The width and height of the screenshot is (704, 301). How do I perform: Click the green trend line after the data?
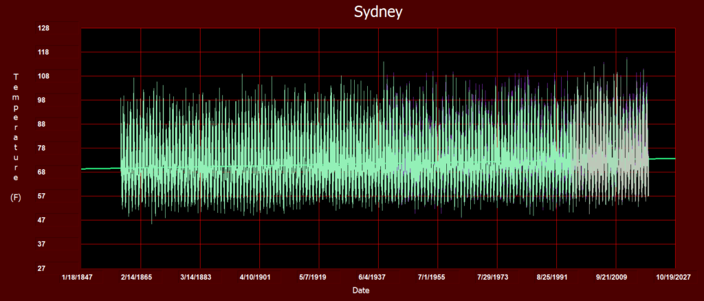[662, 158]
